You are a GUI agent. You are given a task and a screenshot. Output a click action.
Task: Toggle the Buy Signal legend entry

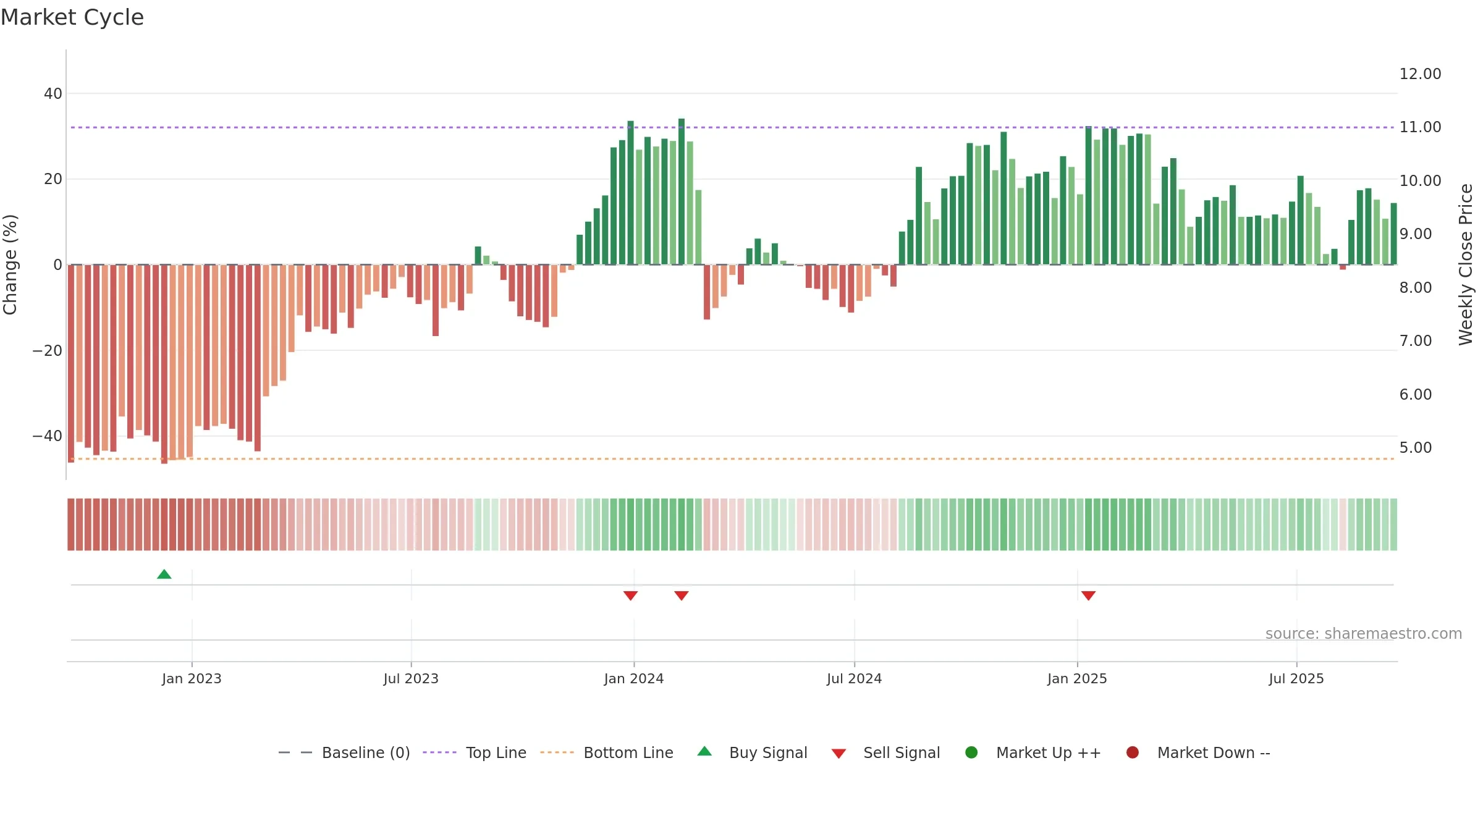[752, 752]
